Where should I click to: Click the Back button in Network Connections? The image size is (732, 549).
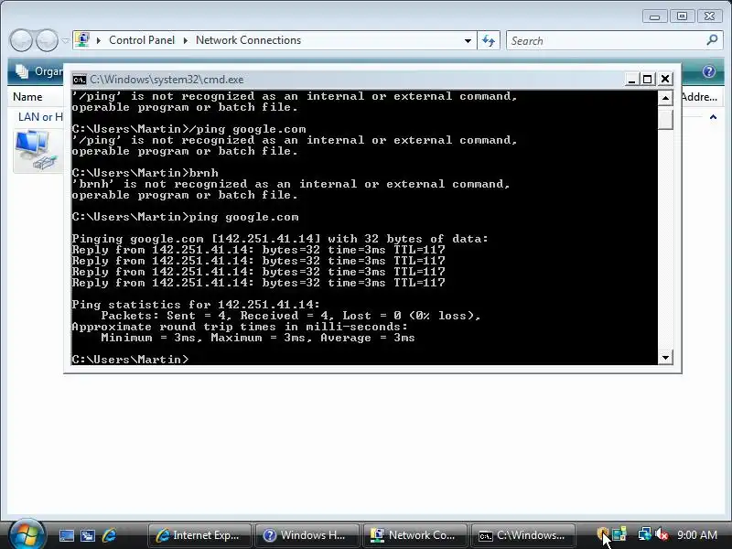[21, 40]
